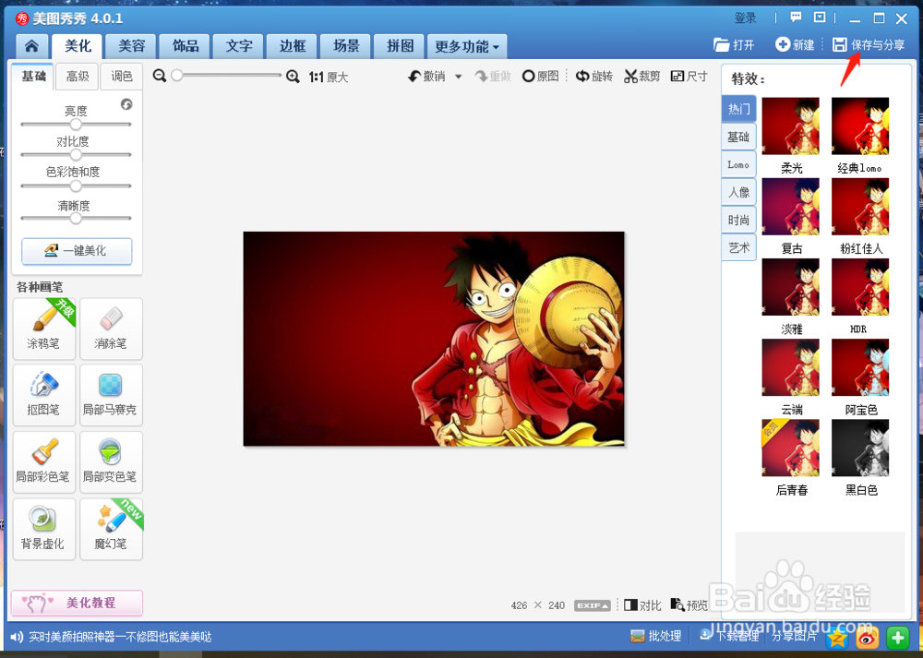This screenshot has height=658, width=923.
Task: Open the EXIF info badge
Action: [593, 605]
